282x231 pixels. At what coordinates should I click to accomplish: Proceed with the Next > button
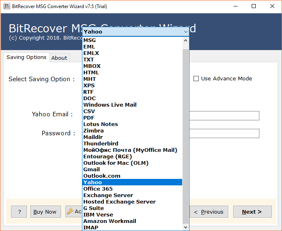tap(253, 212)
